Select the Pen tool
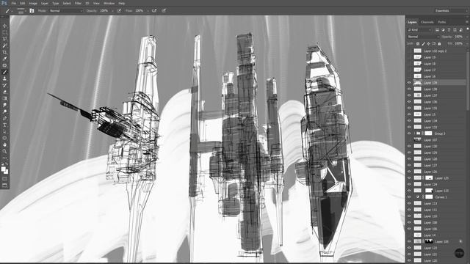 pos(4,118)
